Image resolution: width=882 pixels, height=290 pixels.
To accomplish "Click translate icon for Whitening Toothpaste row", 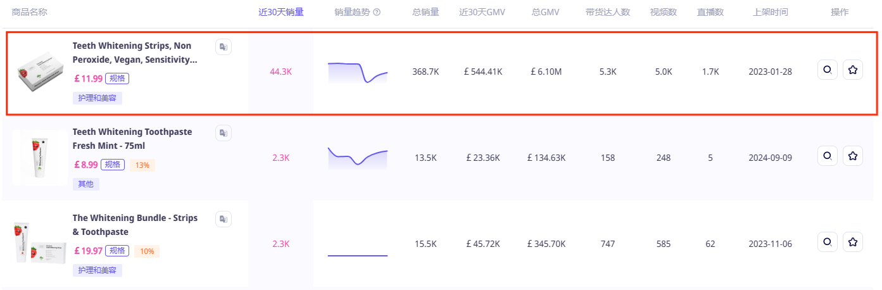I will coord(223,133).
